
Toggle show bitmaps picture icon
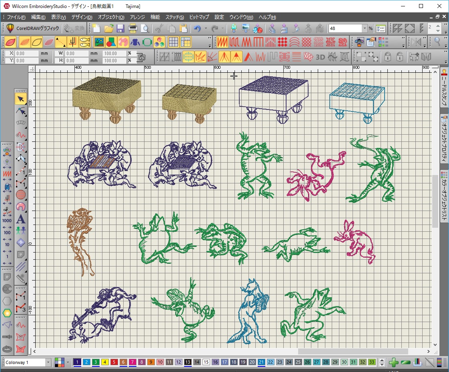[99, 42]
